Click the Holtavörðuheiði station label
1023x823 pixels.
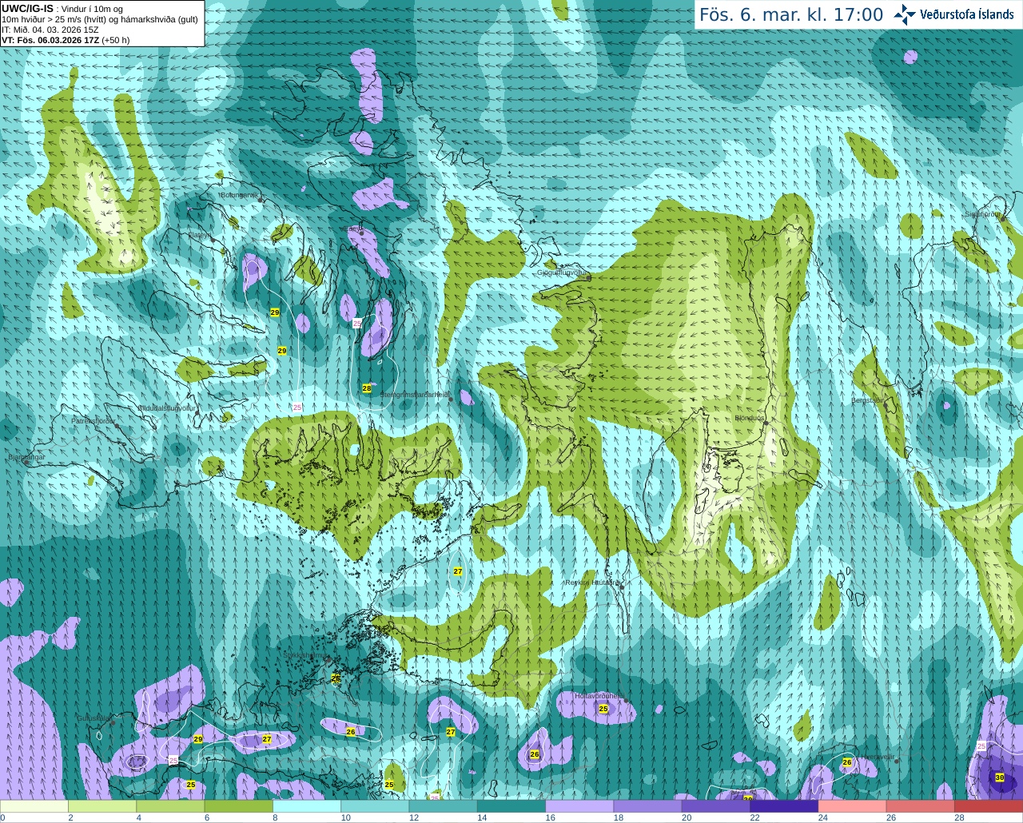600,696
